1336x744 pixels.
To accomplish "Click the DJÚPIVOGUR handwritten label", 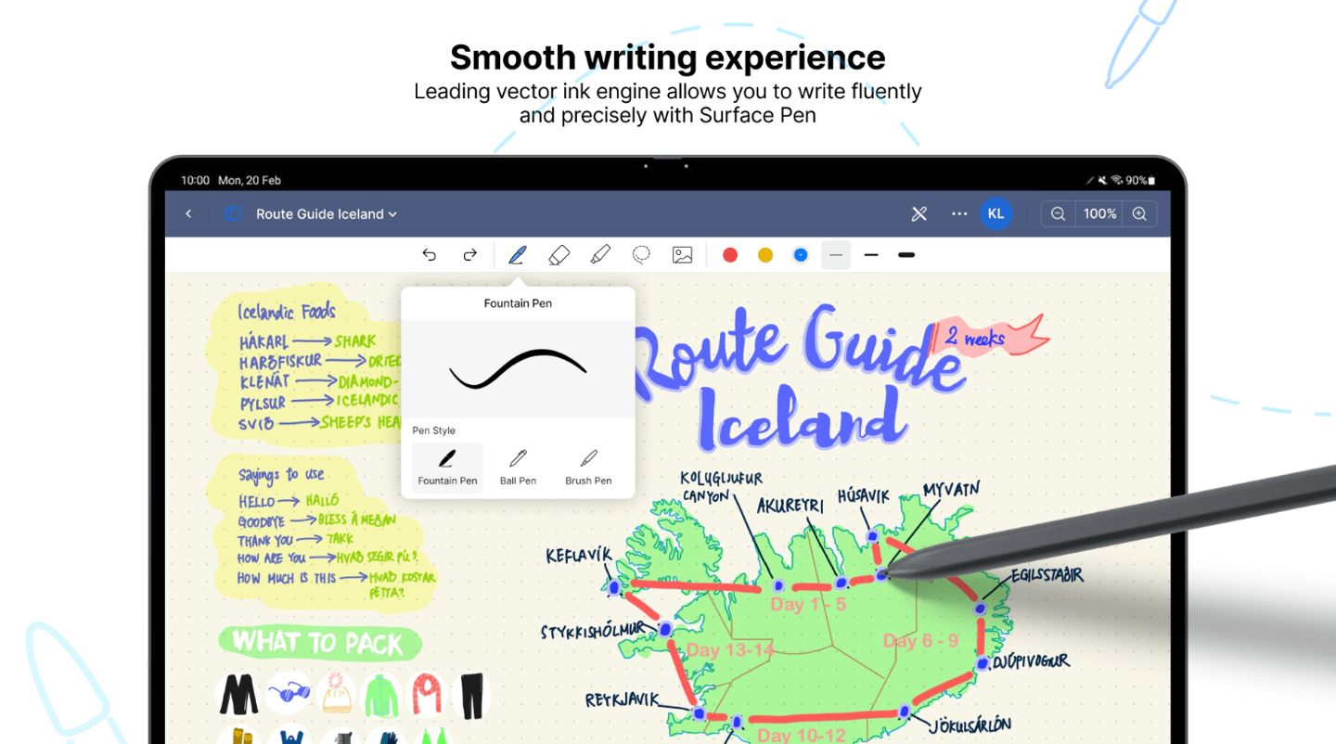I will [1031, 661].
